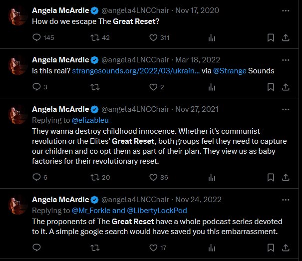Open more options on the Mar 18, 2022 tweet
Image resolution: width=302 pixels, height=261 pixels.
tap(286, 60)
